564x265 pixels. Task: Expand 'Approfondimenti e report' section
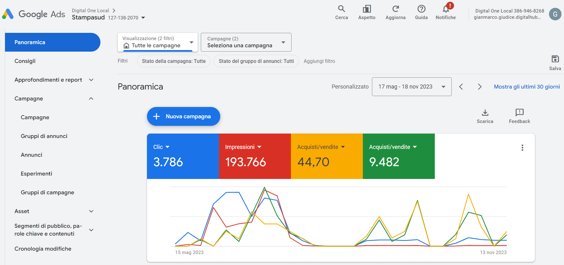tap(91, 80)
